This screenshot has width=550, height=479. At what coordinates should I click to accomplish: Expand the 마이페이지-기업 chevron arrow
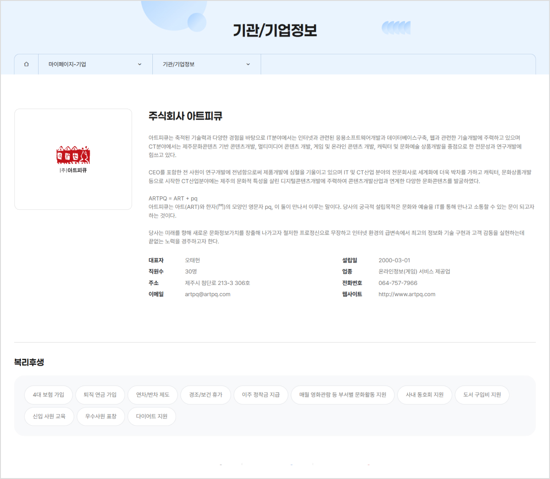139,64
